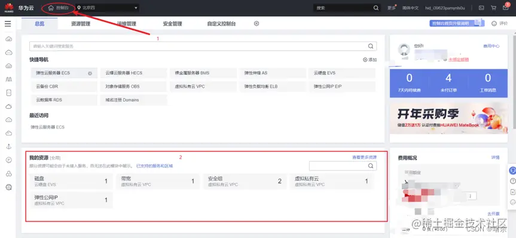Screen dimensions: 516x238
Task: Switch to the 运维管理 tab
Action: [127, 24]
